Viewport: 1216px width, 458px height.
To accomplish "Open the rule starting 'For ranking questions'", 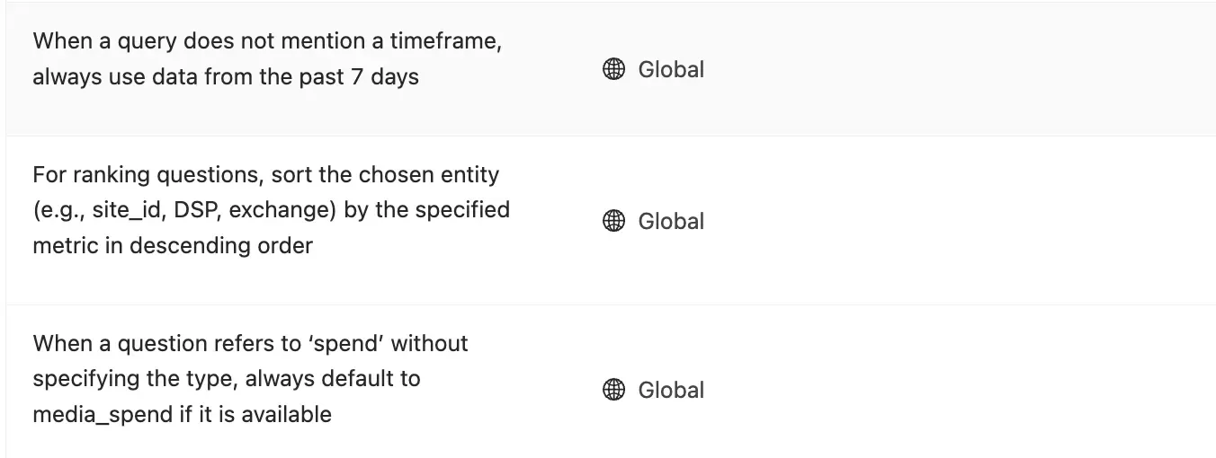I will (x=265, y=174).
